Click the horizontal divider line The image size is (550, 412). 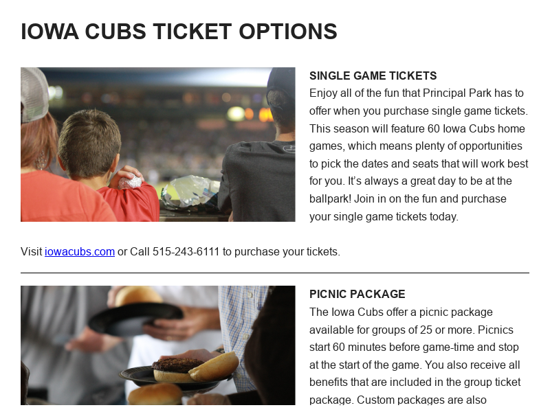pyautogui.click(x=275, y=273)
